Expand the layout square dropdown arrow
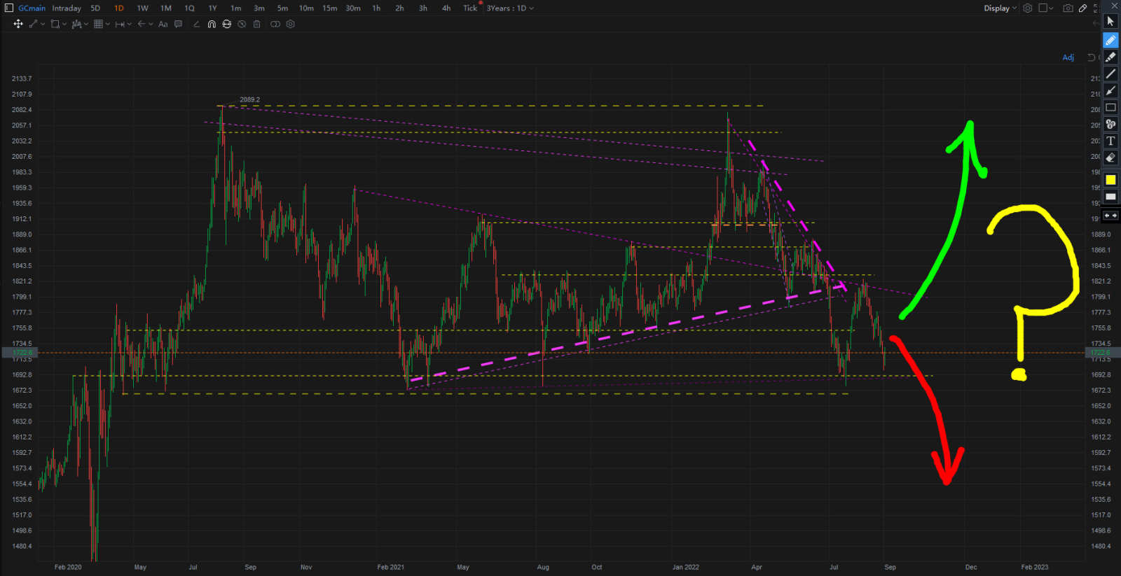The image size is (1121, 576). [x=1051, y=8]
